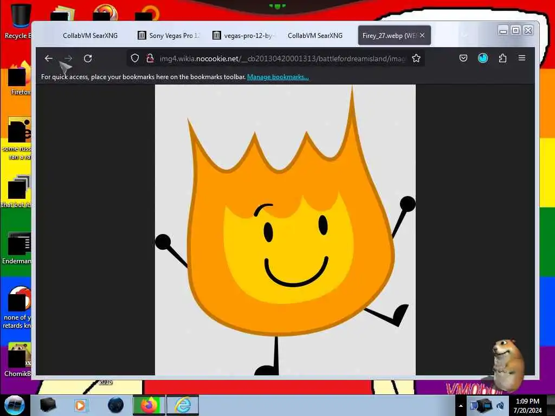Click the dark globe taskbar icon
Viewport: 555px width, 416px height.
116,405
